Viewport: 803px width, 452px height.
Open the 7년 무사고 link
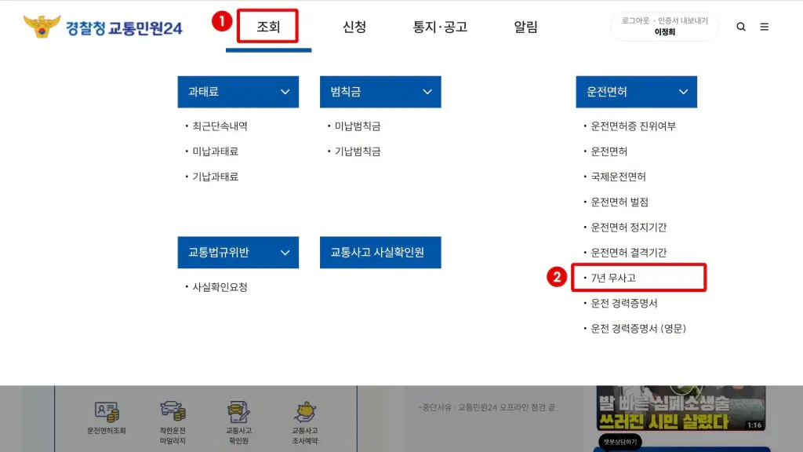click(613, 278)
